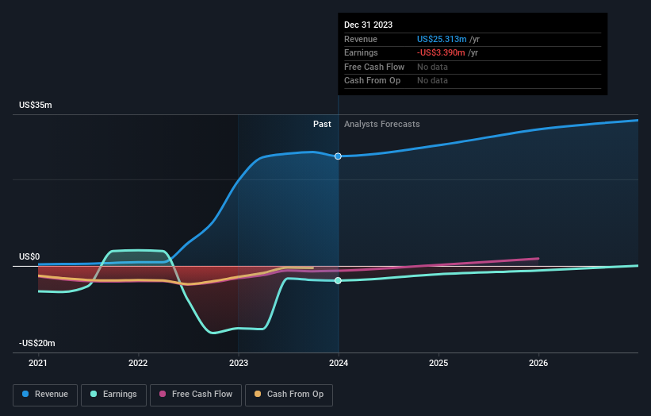Click the teal Earnings legend dot
This screenshot has height=416, width=651.
(94, 394)
